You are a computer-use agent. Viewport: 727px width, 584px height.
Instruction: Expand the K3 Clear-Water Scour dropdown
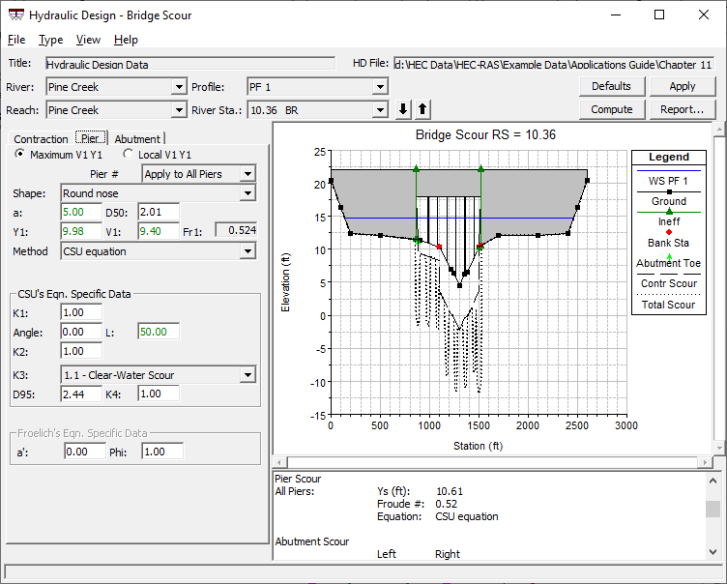click(x=248, y=375)
